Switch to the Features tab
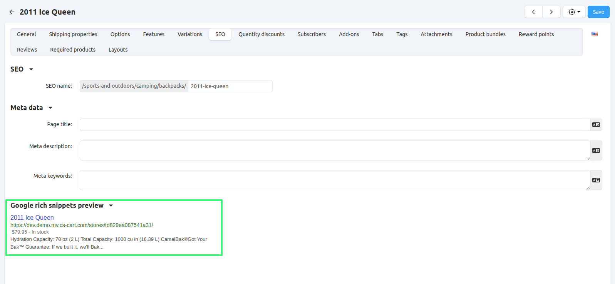The image size is (615, 284). pos(154,34)
